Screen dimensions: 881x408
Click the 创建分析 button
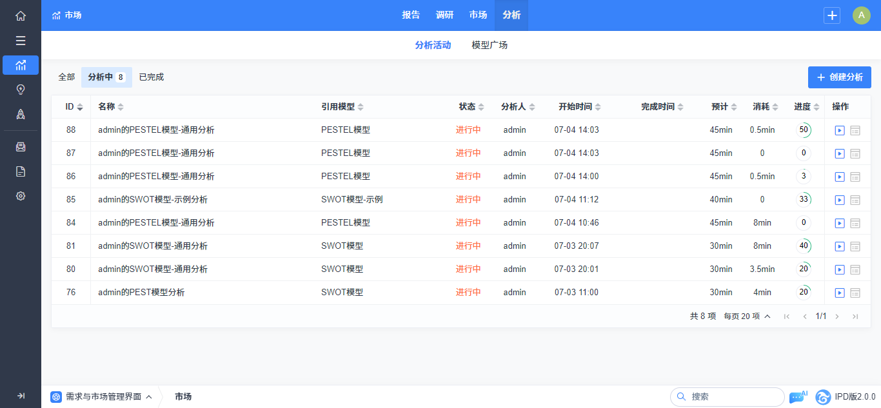click(x=839, y=77)
